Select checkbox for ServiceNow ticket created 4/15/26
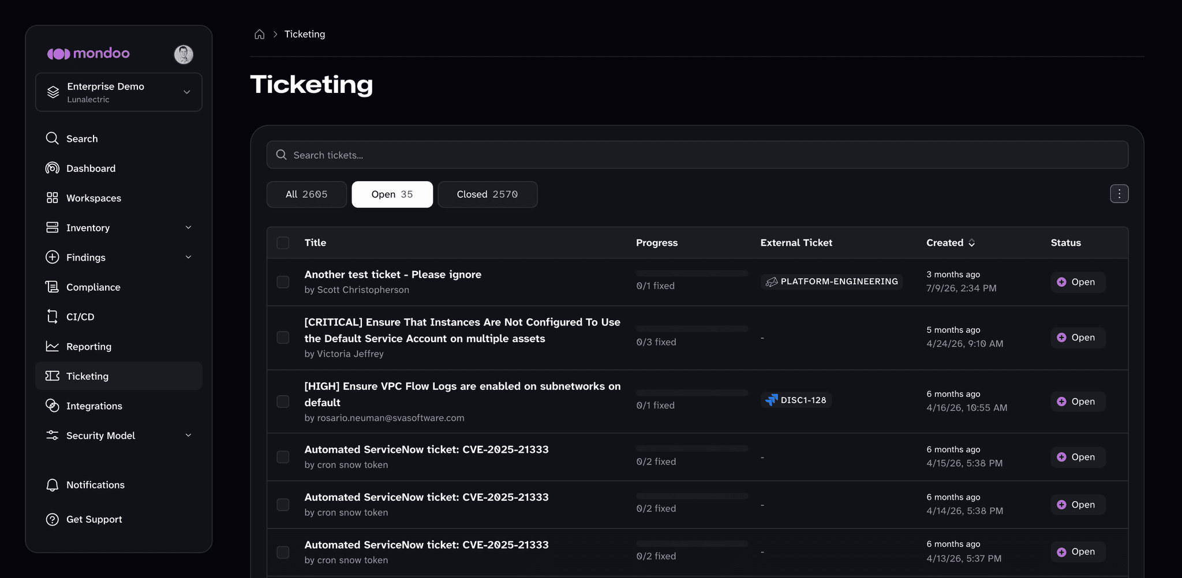 [283, 457]
